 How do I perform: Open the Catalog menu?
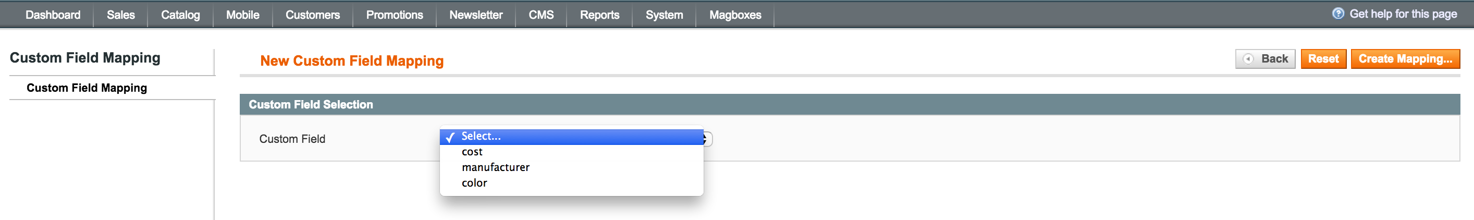coord(180,15)
